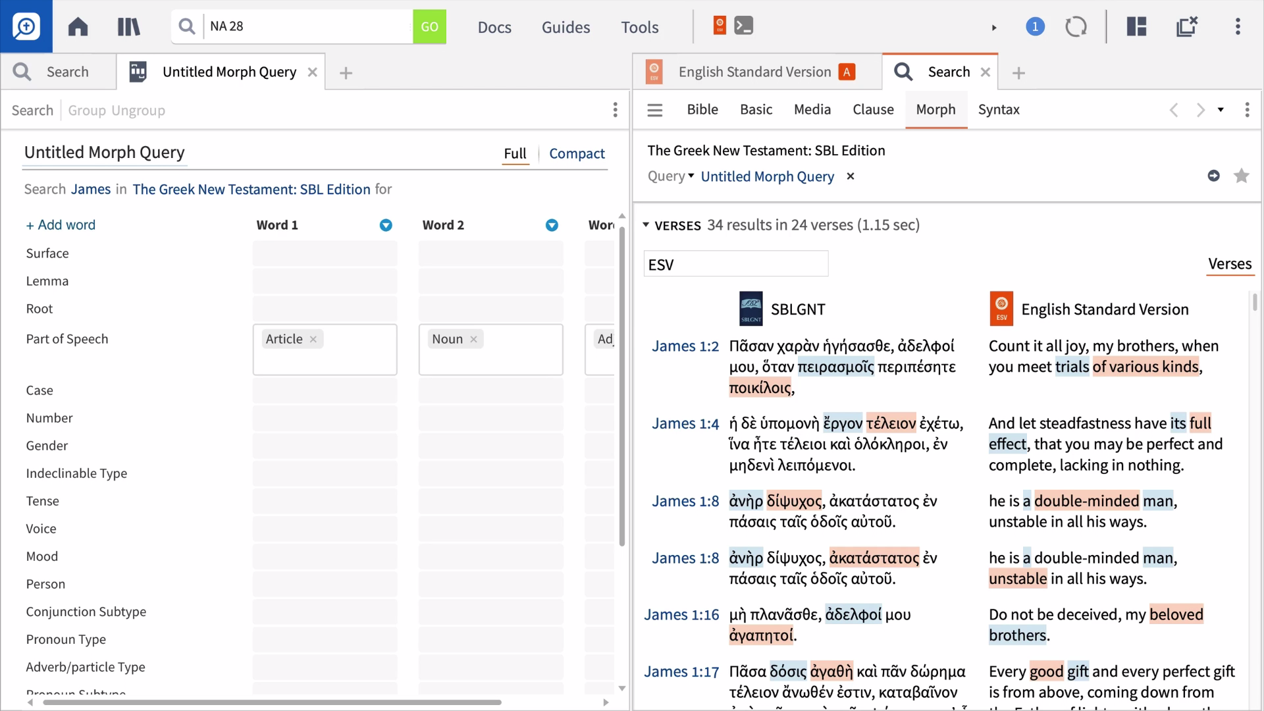Select the Basic search type

pyautogui.click(x=756, y=109)
